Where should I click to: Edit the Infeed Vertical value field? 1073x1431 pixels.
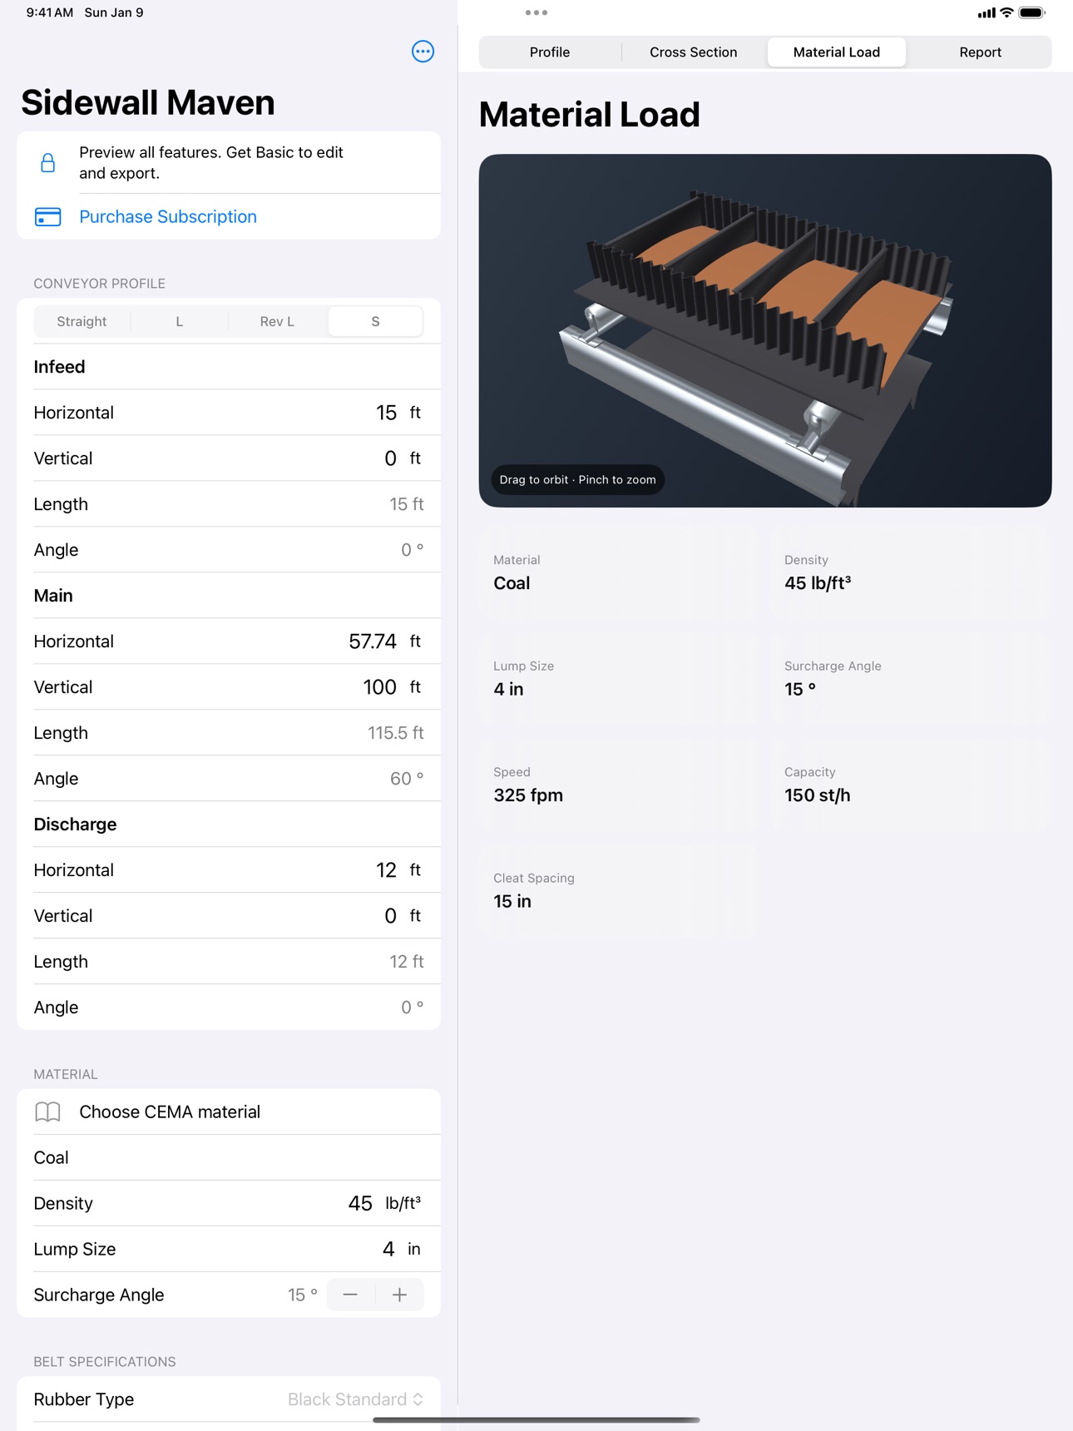click(x=390, y=458)
